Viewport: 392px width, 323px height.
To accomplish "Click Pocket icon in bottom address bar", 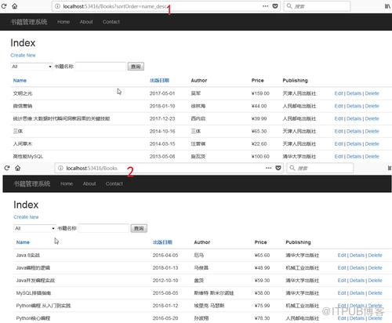I will (x=278, y=168).
